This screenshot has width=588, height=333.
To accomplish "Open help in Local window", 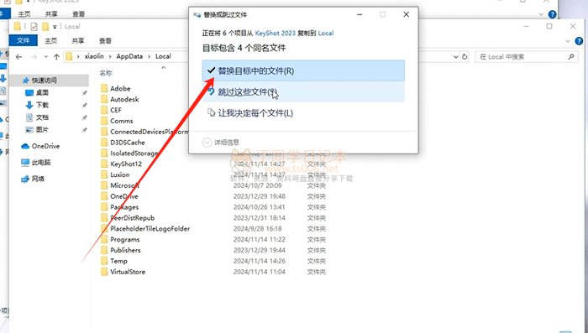I will (x=579, y=41).
